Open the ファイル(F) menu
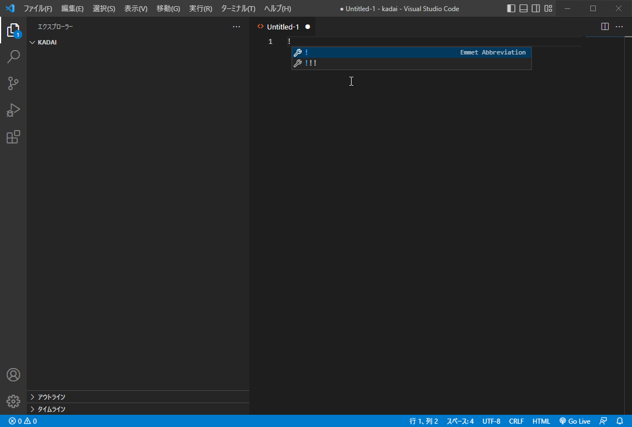The width and height of the screenshot is (632, 427). click(x=38, y=8)
